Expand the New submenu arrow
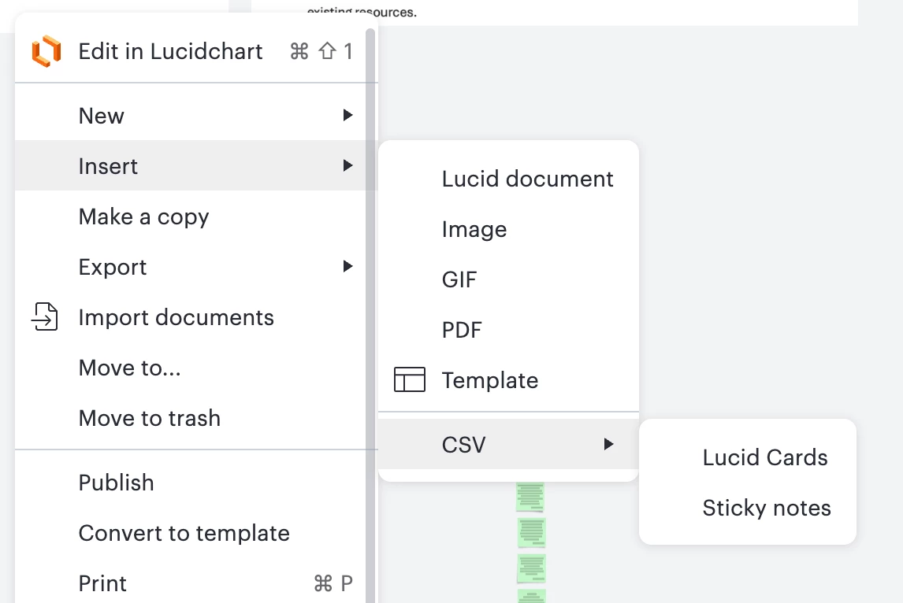The image size is (903, 603). (347, 115)
